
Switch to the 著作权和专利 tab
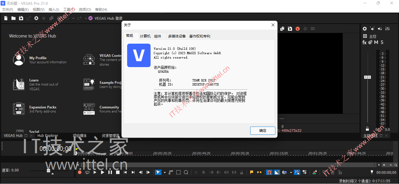200,36
